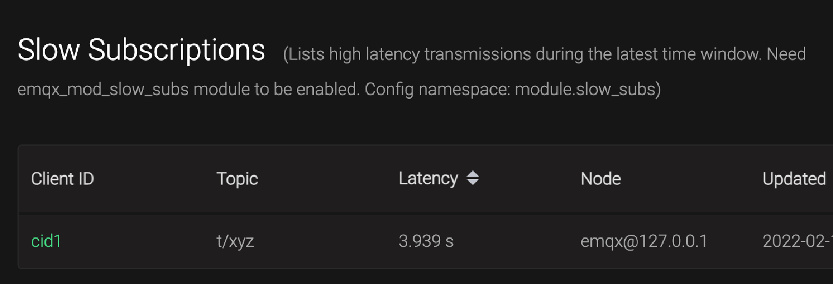Click the 2022-02 updated timestamp cell
The image size is (833, 284).
coord(797,241)
